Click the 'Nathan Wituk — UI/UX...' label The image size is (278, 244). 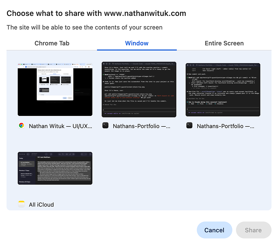pos(61,126)
